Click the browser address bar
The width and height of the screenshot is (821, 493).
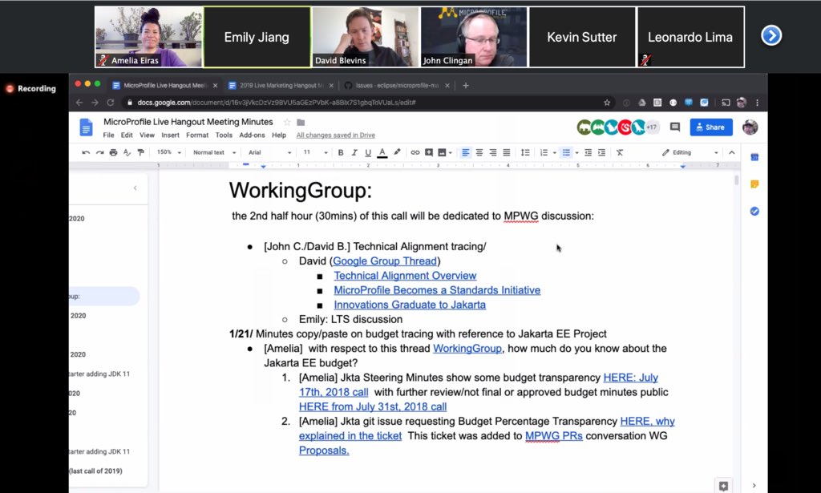(366, 103)
